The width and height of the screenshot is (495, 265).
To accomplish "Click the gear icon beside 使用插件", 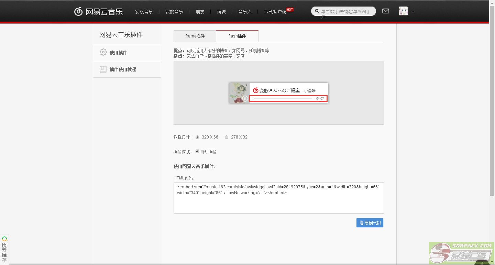I will (x=103, y=52).
